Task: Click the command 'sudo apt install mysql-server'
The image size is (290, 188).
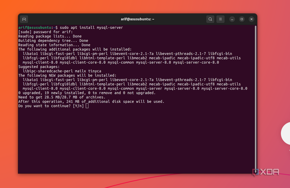Action: pos(91,27)
